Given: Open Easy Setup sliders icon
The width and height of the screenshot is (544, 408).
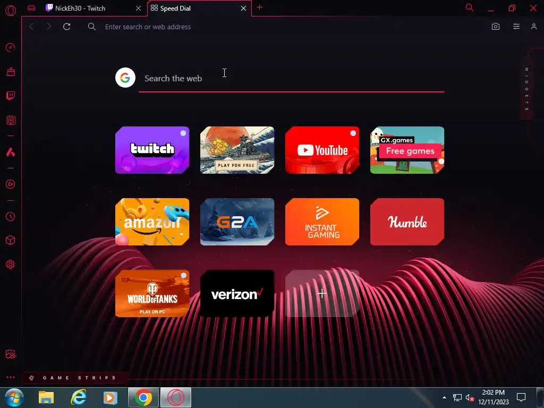Looking at the screenshot, I should point(516,27).
